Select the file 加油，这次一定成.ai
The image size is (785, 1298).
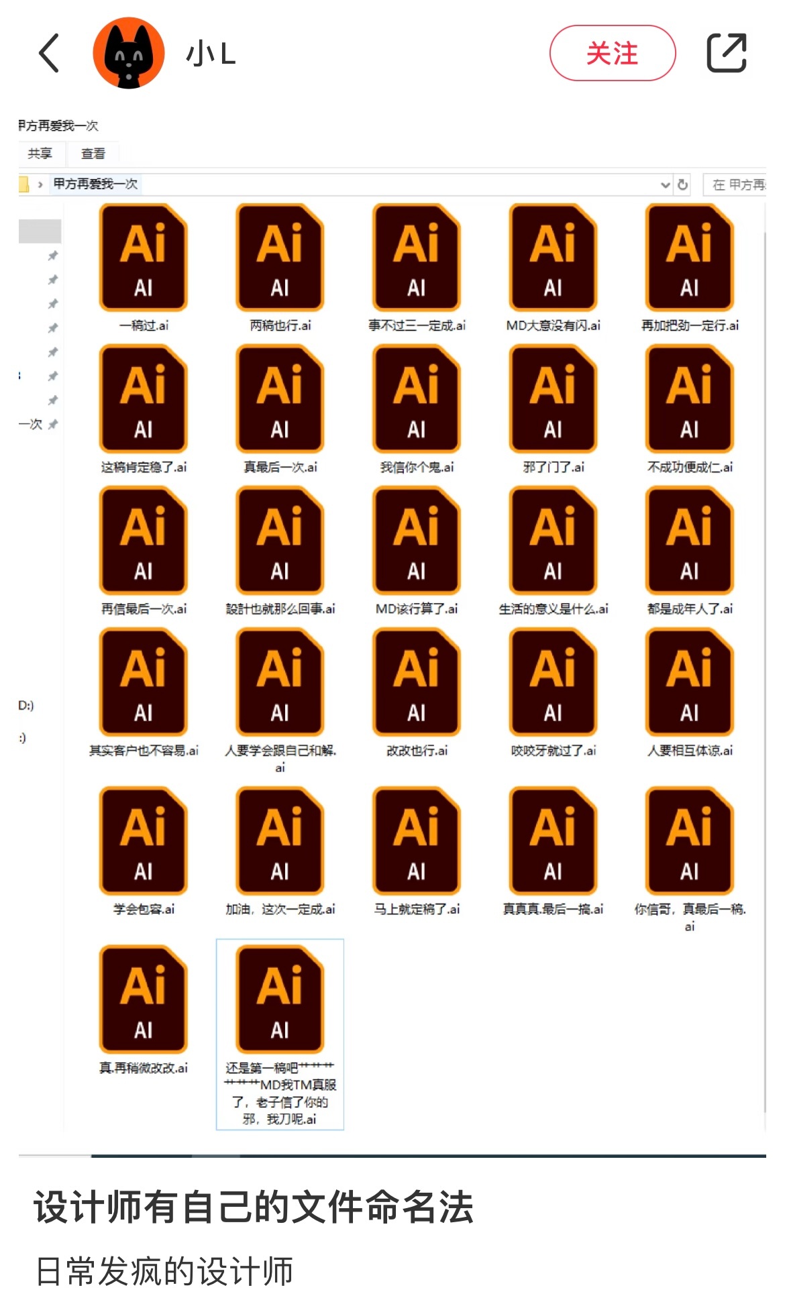pos(280,853)
